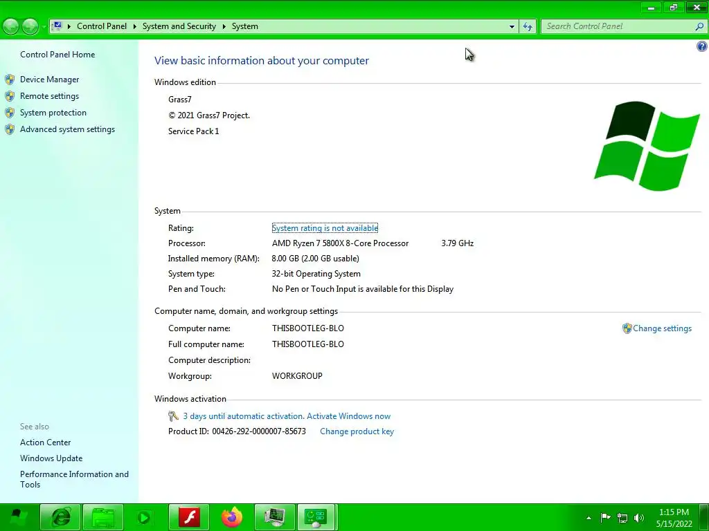Open Flash Player from the taskbar
709x531 pixels.
coord(189,517)
